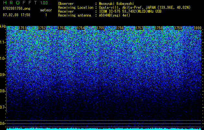
Task: Click the 1752 time marker
Action: click(42, 28)
